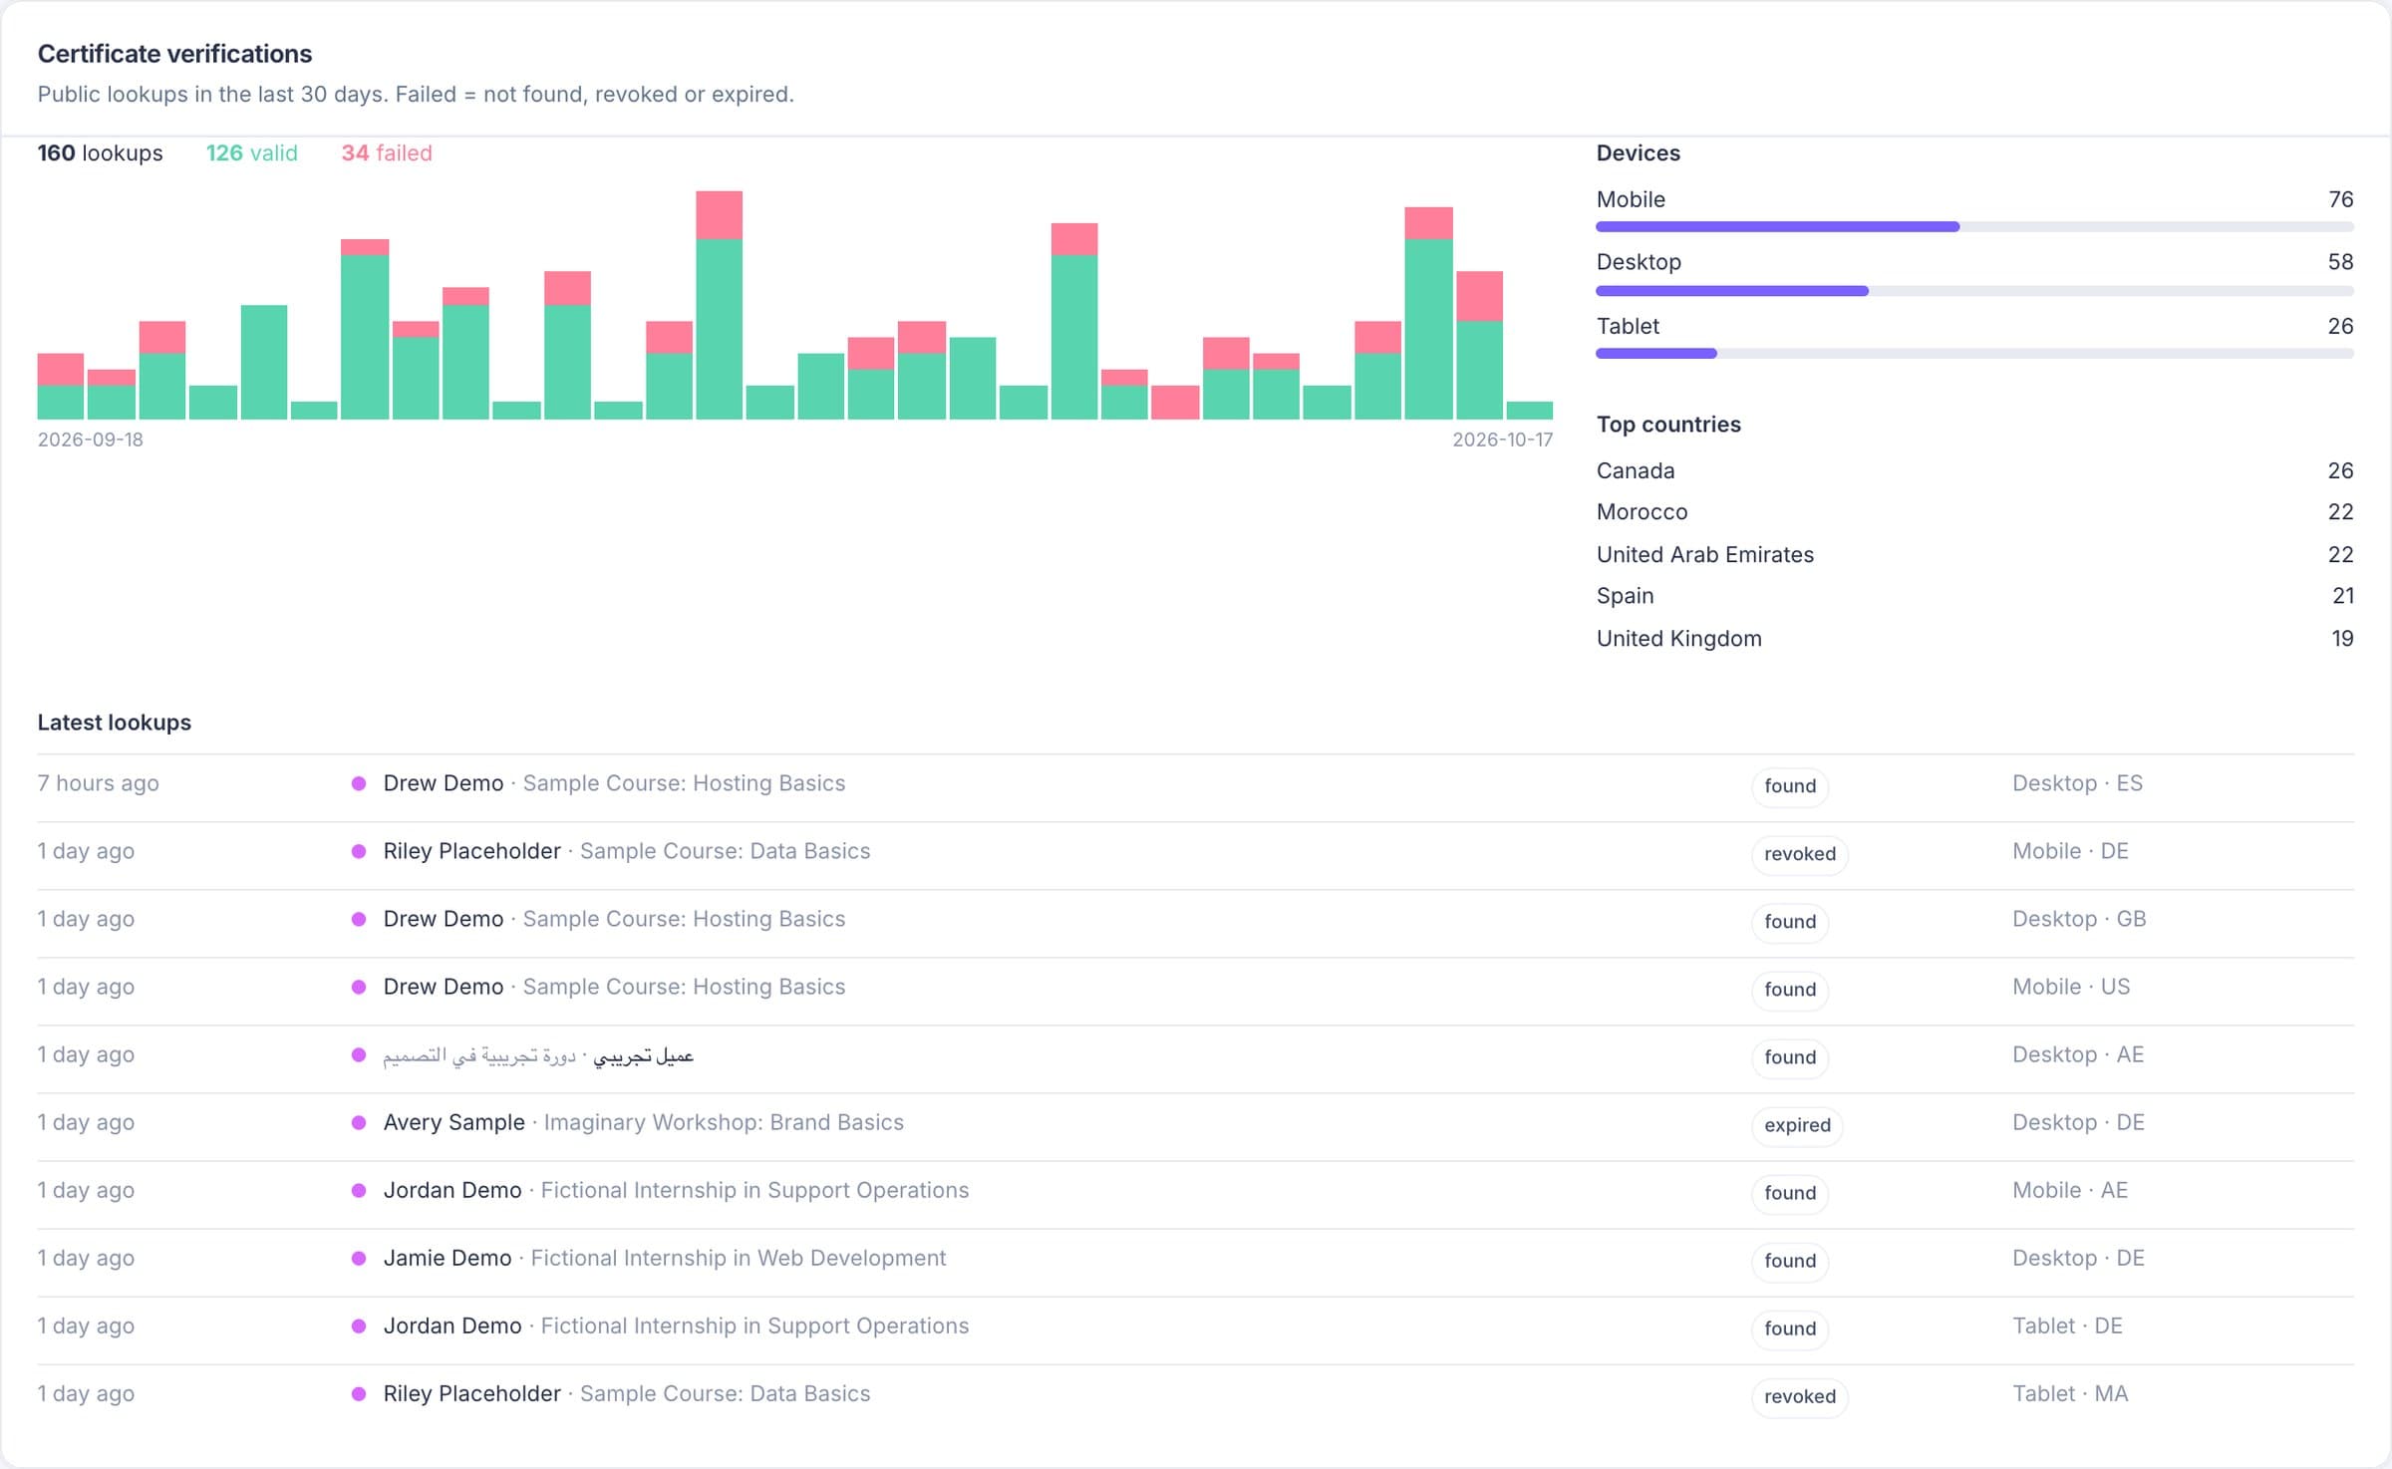Click the '2026-09-18' chart start date
The width and height of the screenshot is (2392, 1469).
(90, 440)
